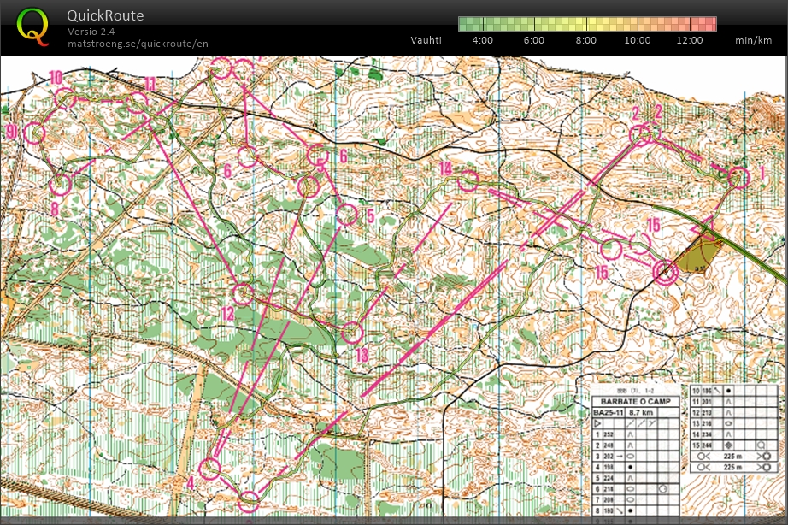The image size is (788, 525).
Task: Click control circle 12 on the map
Action: (x=244, y=294)
